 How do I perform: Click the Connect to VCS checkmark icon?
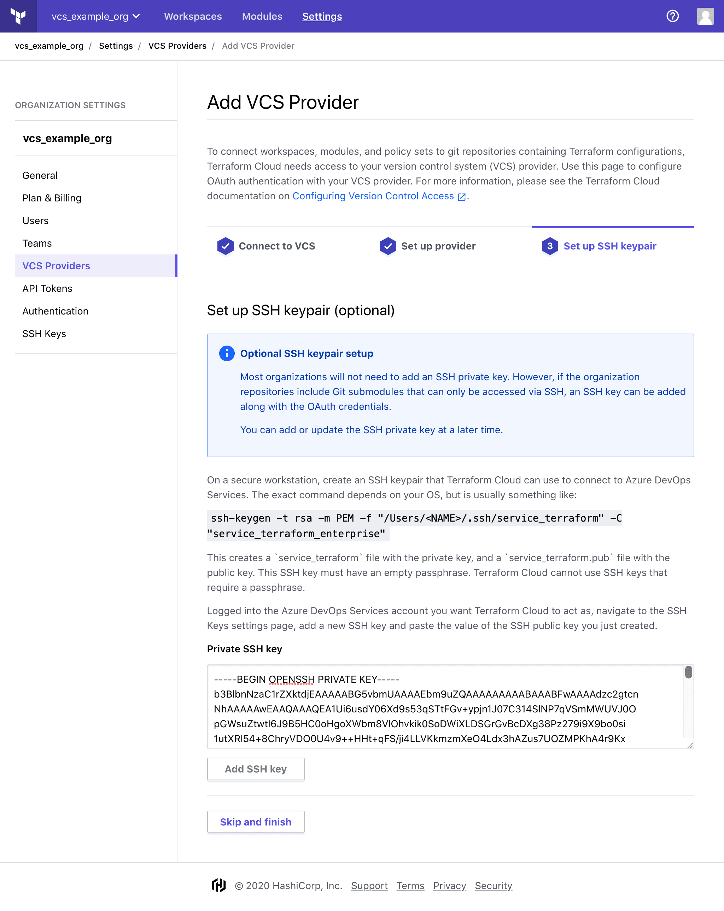click(x=225, y=246)
